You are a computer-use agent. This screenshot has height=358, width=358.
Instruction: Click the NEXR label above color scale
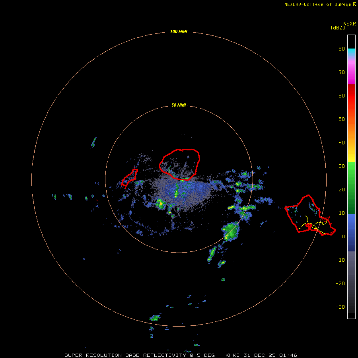pos(350,24)
